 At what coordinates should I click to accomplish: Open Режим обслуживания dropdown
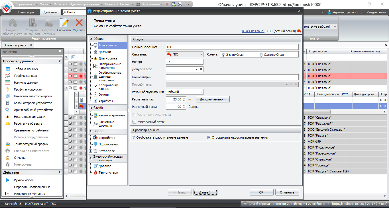(201, 92)
